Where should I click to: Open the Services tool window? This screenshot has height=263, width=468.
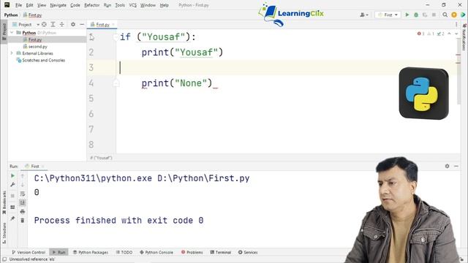pos(248,252)
